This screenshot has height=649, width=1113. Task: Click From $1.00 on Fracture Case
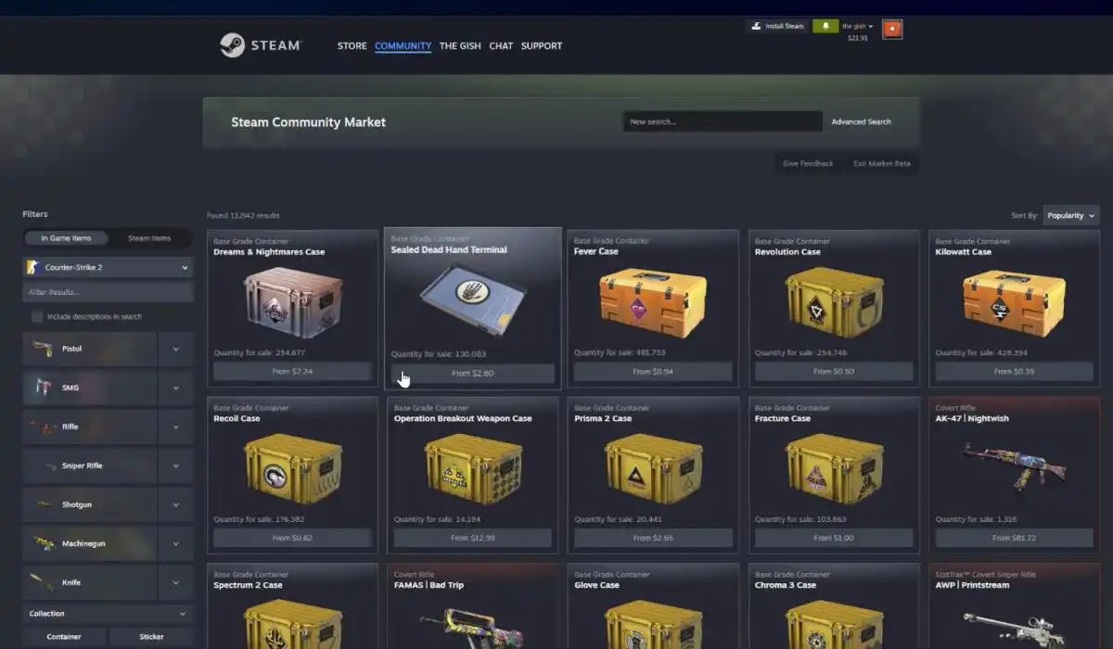tap(835, 538)
